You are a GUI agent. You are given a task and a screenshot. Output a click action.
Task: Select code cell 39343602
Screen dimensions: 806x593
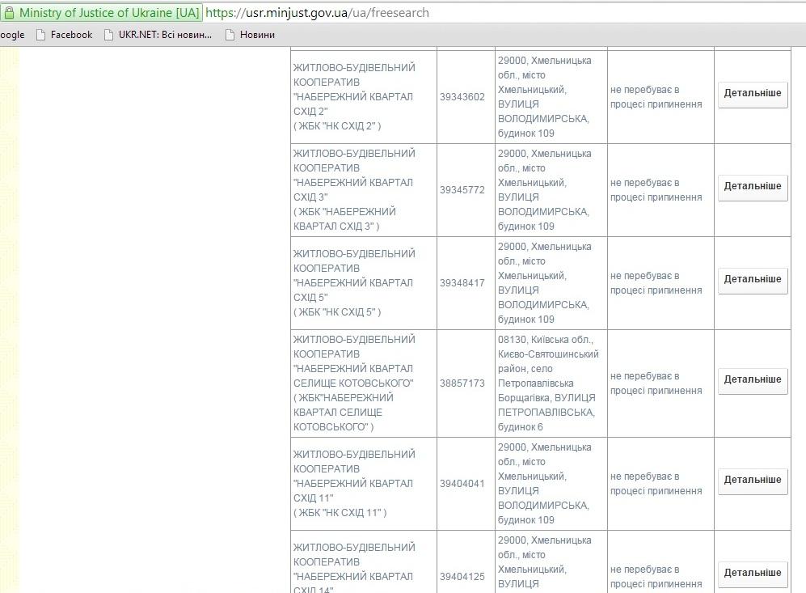(466, 97)
